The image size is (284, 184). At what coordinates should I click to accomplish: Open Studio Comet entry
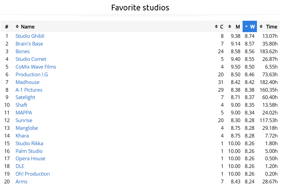point(31,59)
